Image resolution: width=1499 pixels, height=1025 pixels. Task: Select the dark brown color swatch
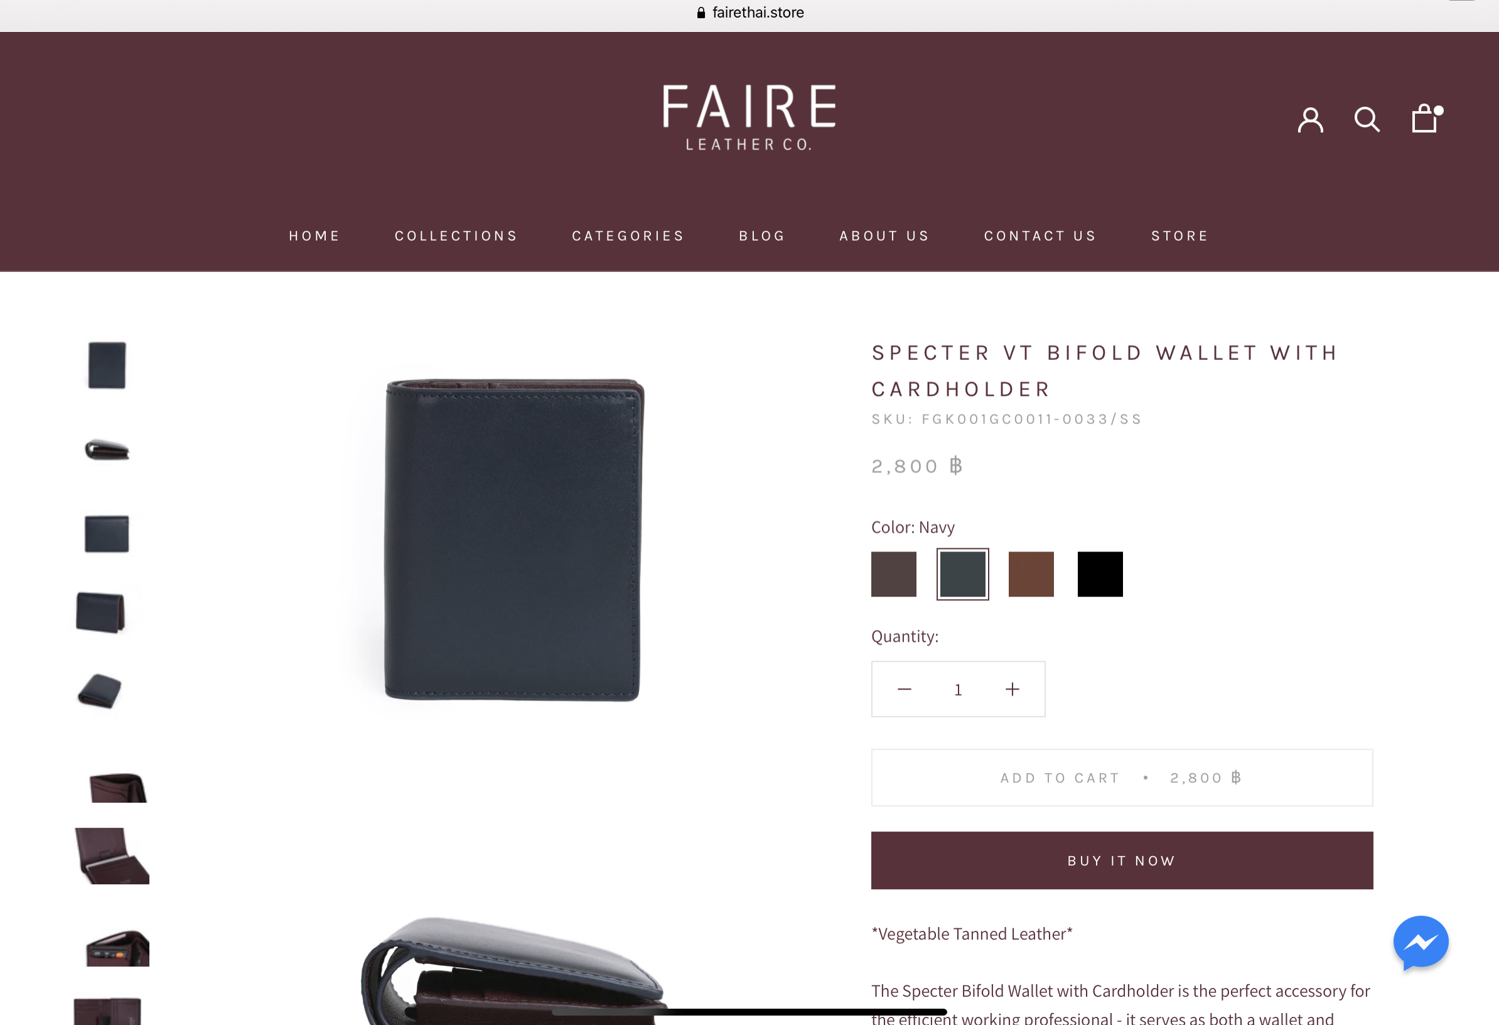point(893,574)
